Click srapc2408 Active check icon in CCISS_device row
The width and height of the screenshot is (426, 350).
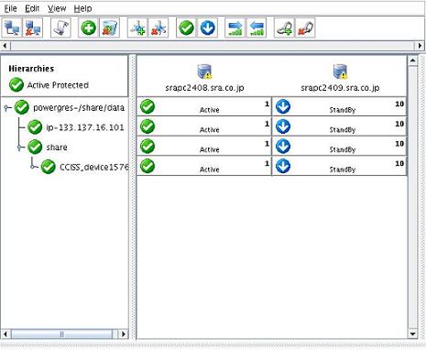tap(147, 166)
